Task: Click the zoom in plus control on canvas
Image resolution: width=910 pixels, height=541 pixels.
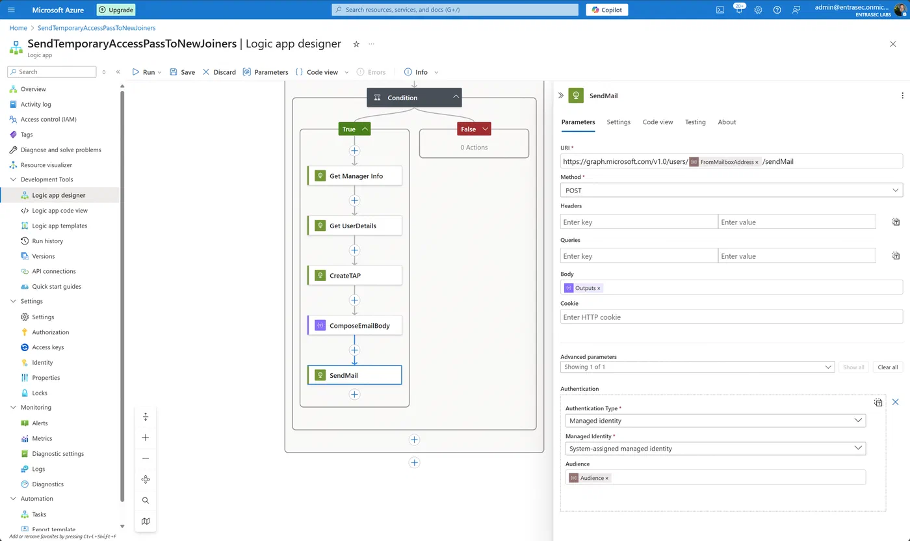Action: (x=146, y=438)
